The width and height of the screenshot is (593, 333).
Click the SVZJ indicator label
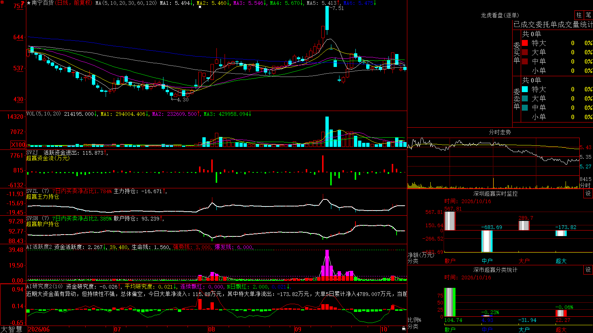[x=32, y=152]
